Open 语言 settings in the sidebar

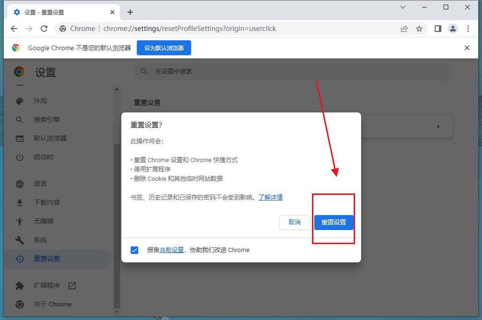coord(58,184)
